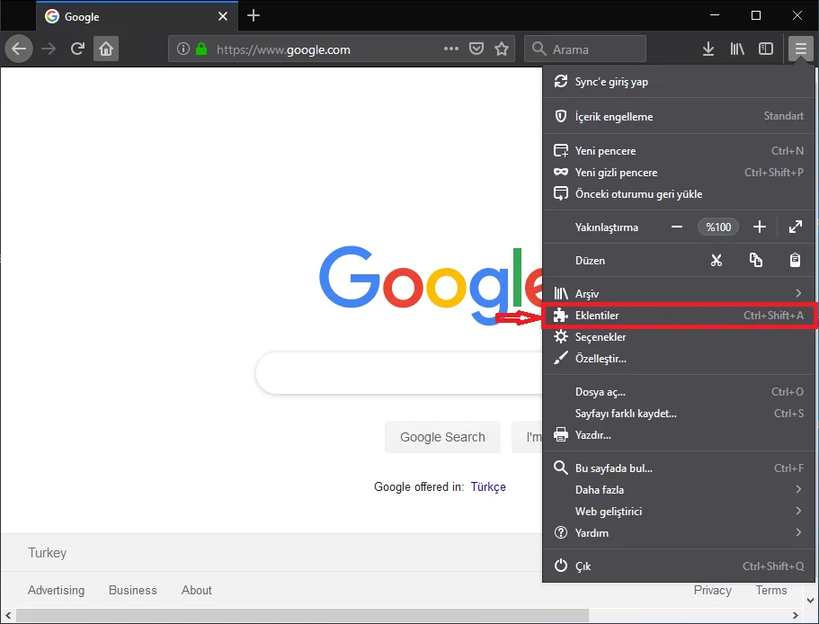
Task: Toggle the sidebar view icon
Action: pos(766,49)
